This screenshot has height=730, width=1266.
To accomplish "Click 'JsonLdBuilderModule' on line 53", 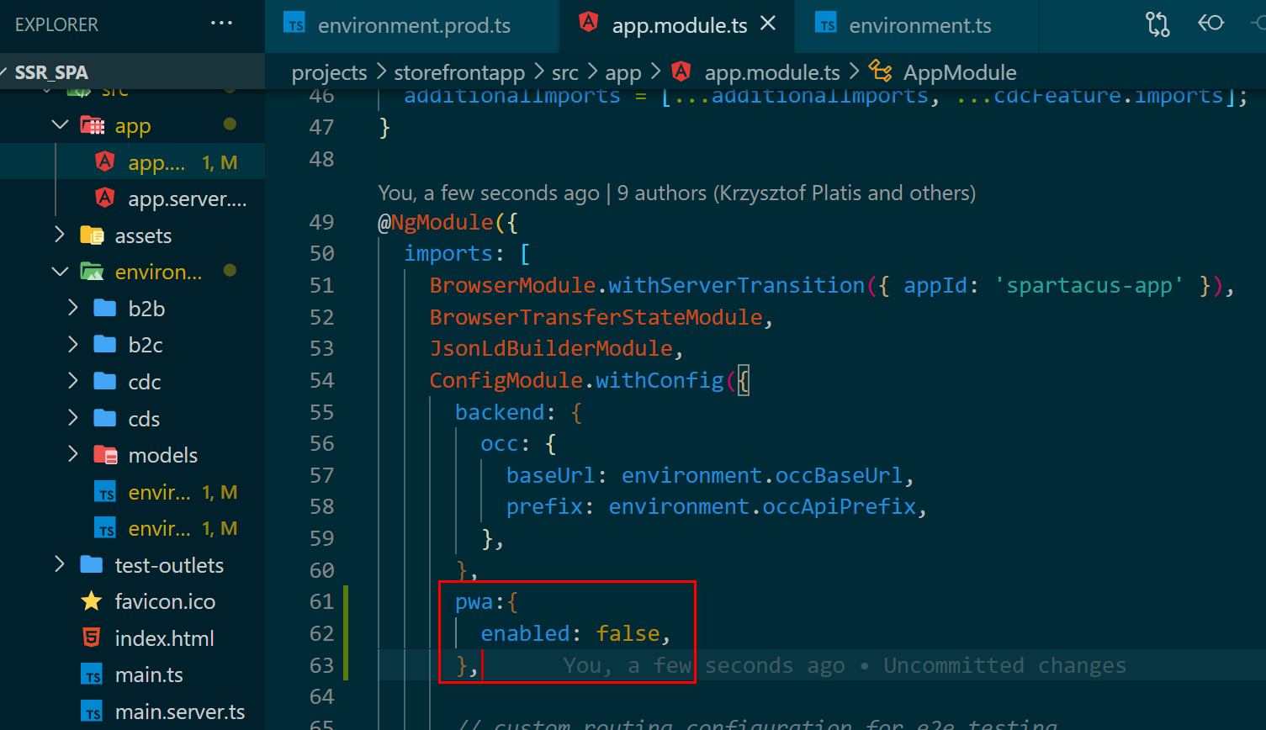I will [552, 348].
